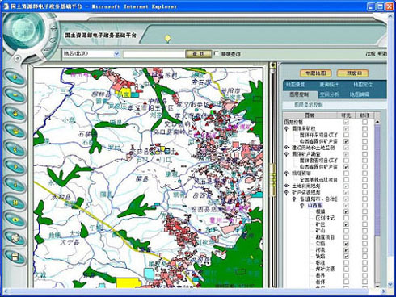The width and height of the screenshot is (396, 297).
Task: Select the zoom in plus tool
Action: (x=15, y=77)
